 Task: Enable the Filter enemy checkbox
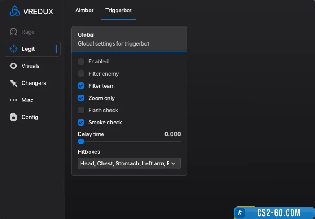coord(81,74)
